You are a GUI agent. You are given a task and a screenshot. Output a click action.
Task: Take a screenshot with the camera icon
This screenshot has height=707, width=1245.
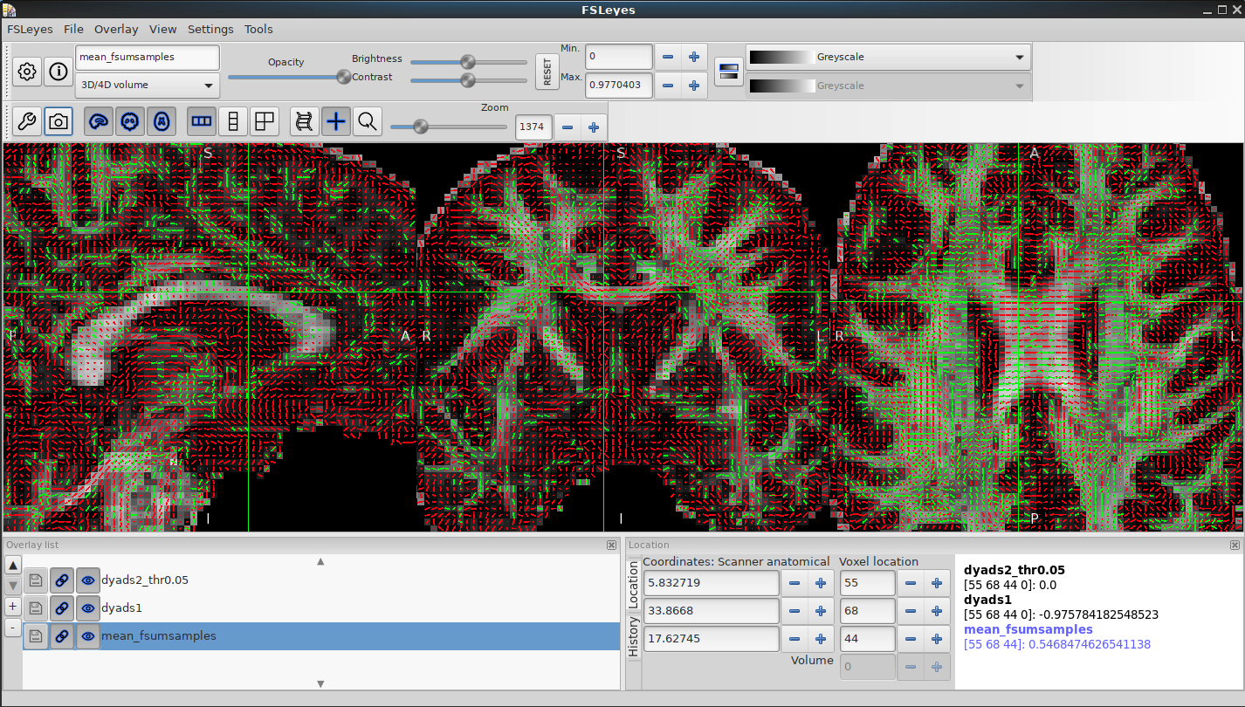point(58,121)
